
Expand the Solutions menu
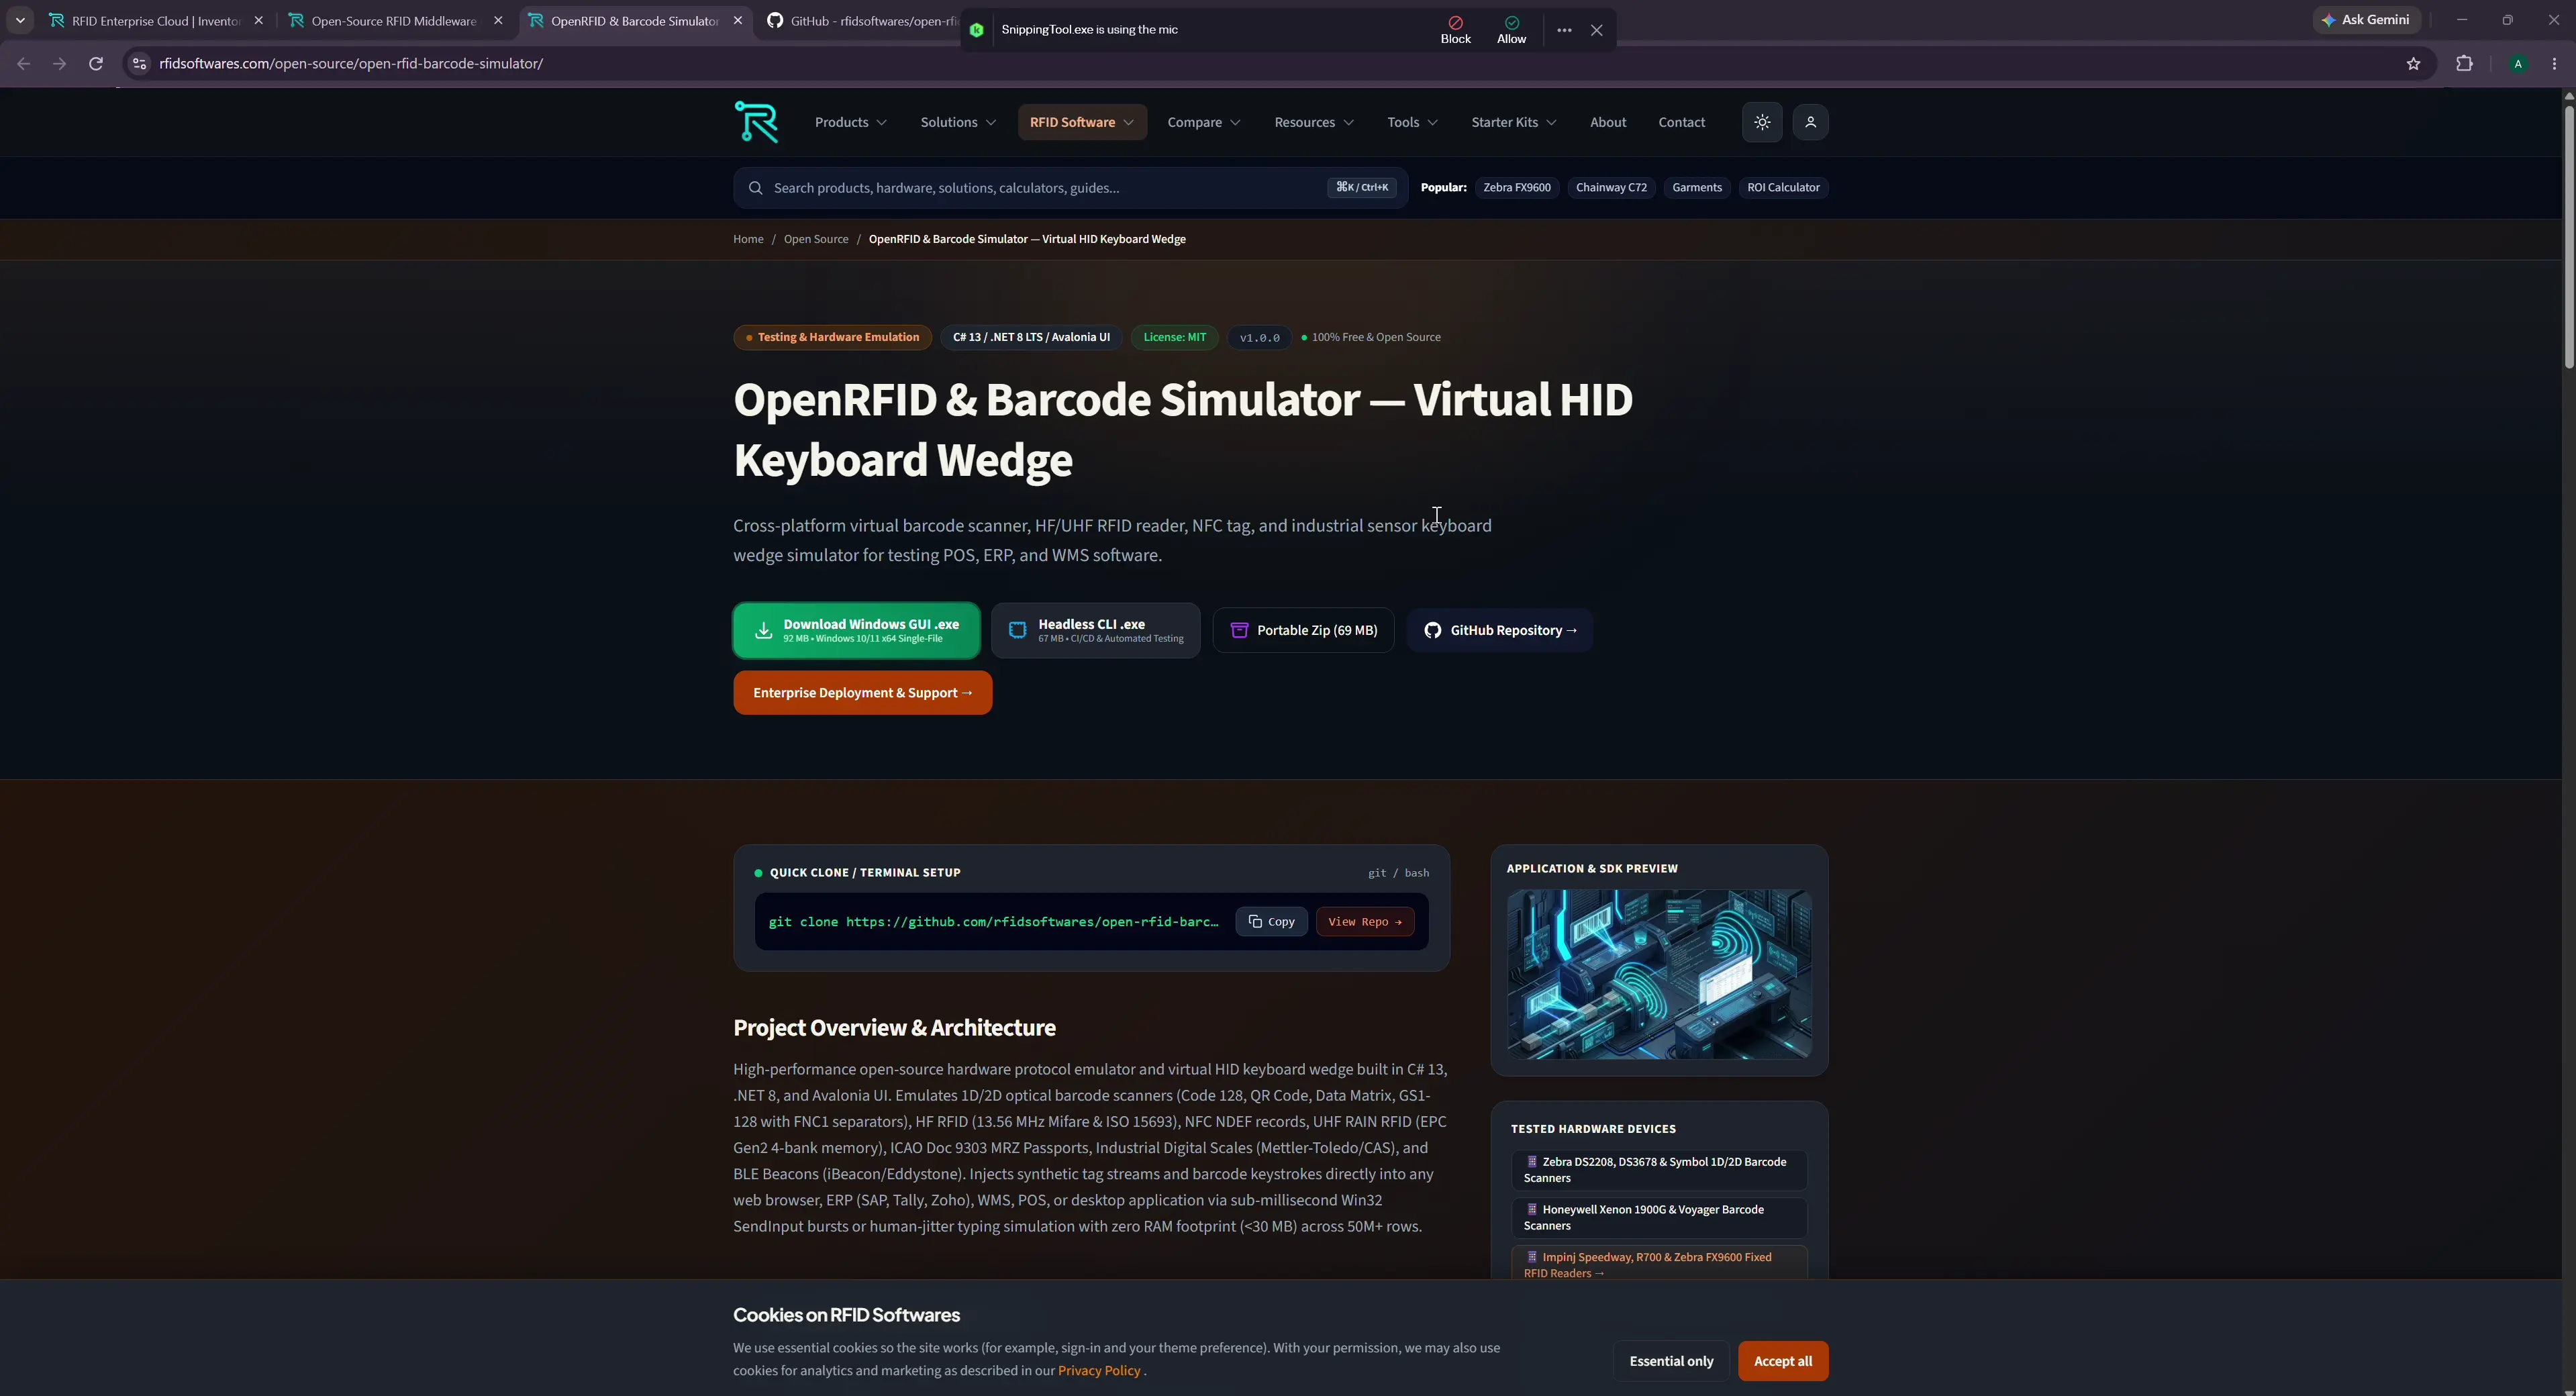pos(958,122)
